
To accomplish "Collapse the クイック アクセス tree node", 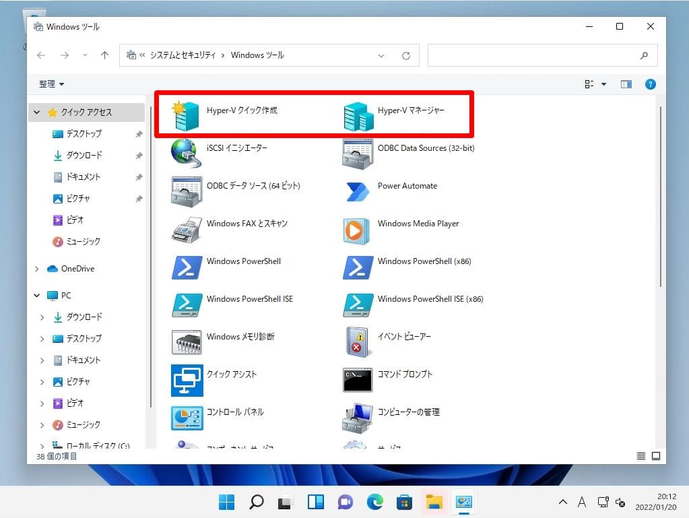I will click(37, 112).
